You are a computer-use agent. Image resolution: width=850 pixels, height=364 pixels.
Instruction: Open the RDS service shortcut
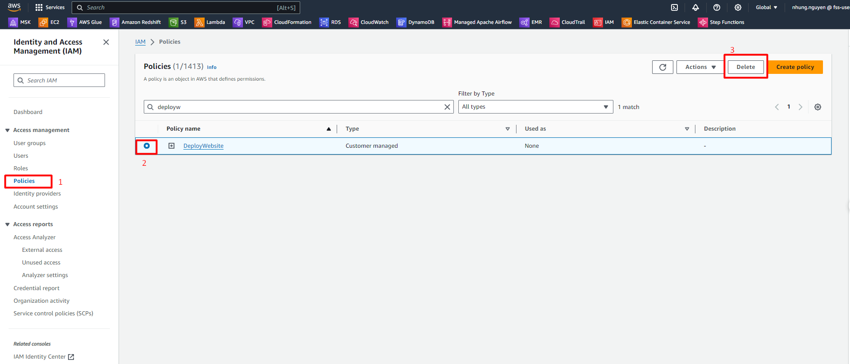(330, 22)
